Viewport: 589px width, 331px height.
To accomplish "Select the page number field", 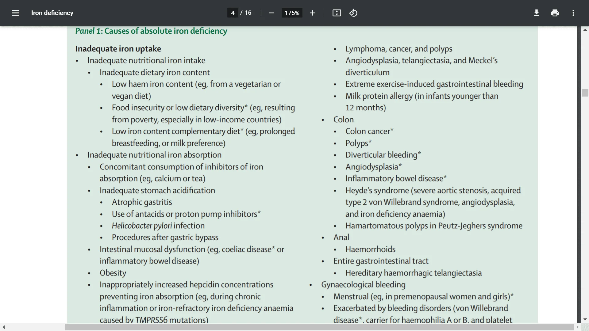I will [x=233, y=13].
